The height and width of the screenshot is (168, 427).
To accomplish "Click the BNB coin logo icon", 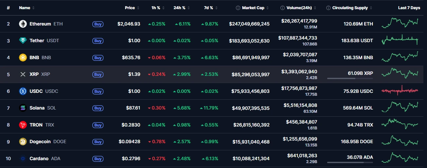I will coord(23,58).
